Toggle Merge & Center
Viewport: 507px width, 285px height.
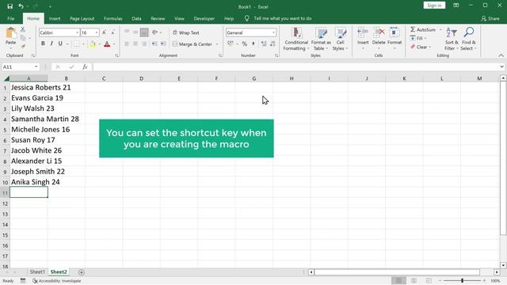point(193,44)
